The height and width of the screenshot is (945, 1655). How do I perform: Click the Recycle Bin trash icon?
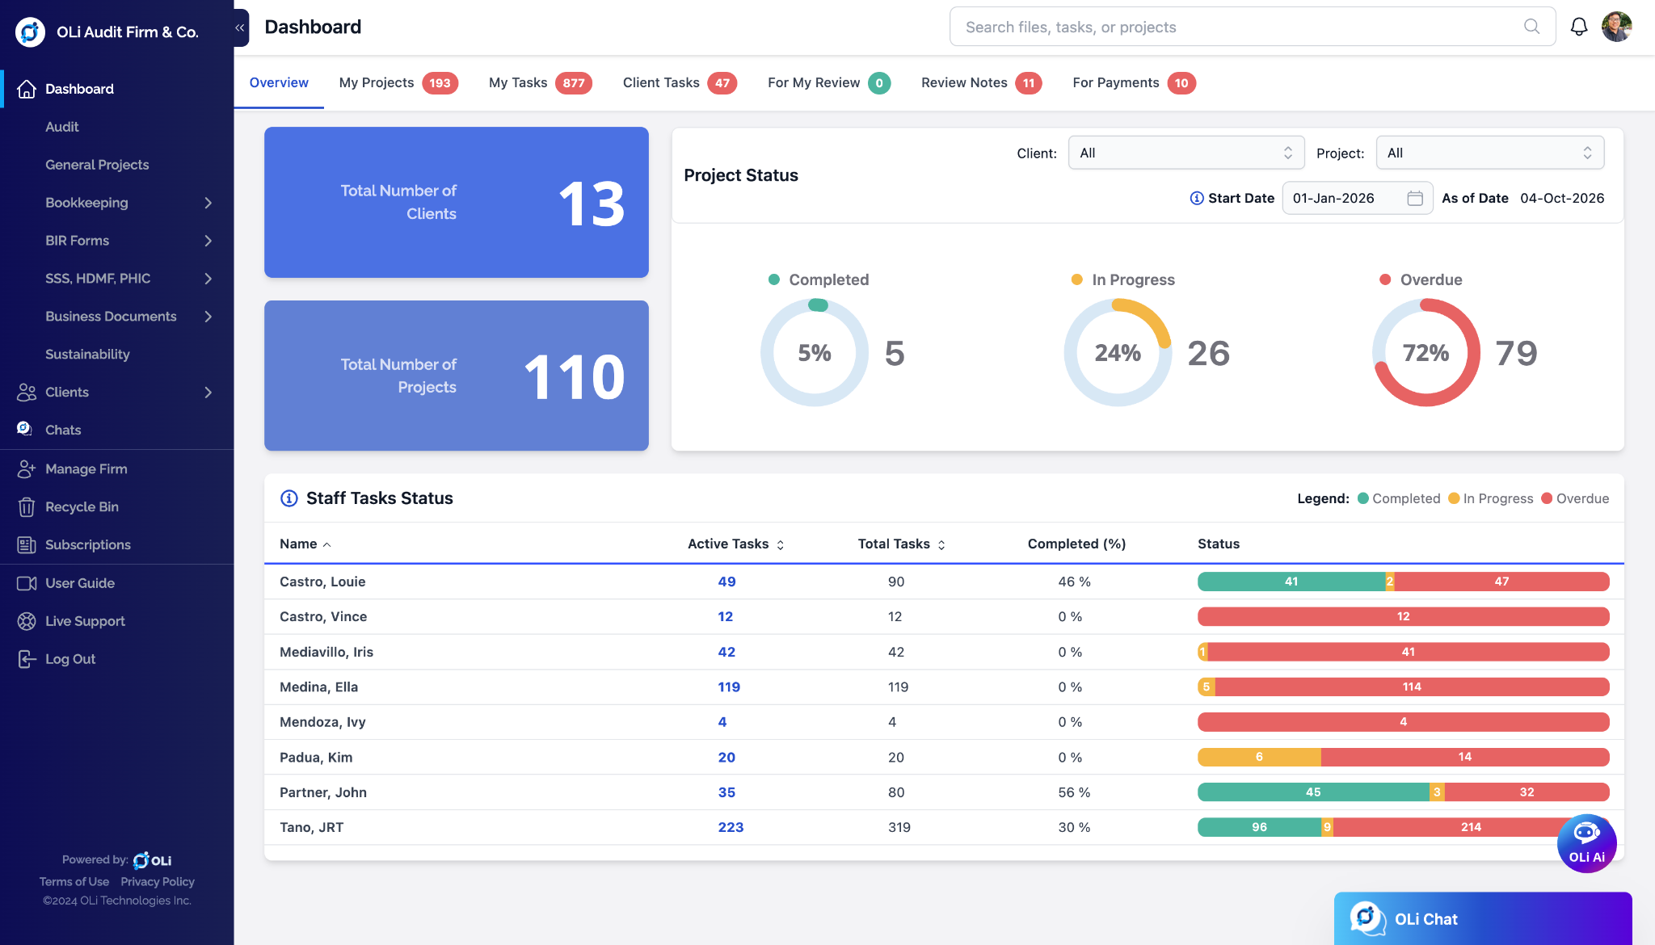pos(27,506)
